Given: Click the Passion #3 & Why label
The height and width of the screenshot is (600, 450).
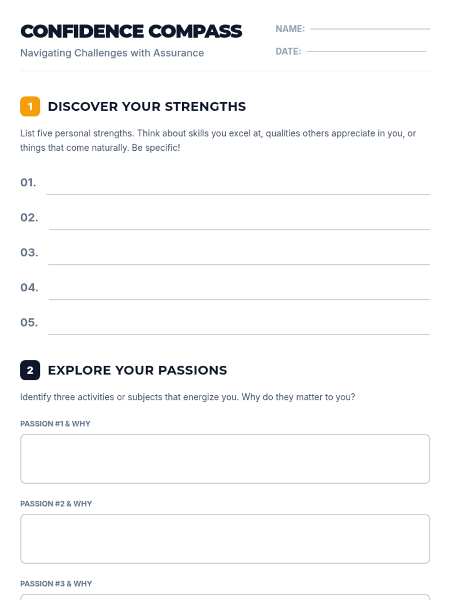Looking at the screenshot, I should 56,583.
